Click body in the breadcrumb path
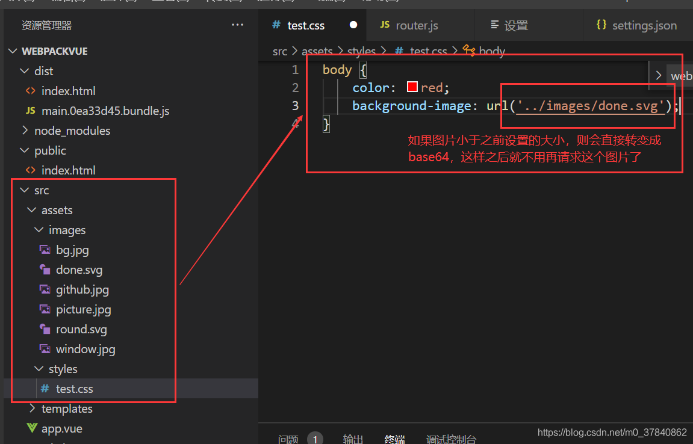This screenshot has height=444, width=693. pos(492,51)
